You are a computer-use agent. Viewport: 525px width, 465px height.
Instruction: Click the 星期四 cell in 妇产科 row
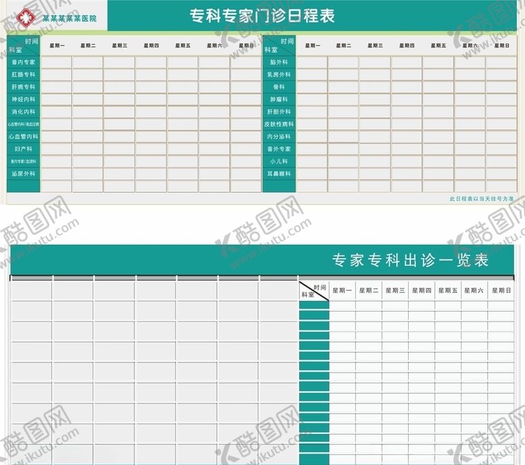151,149
